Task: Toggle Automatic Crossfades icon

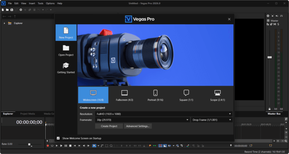Action: 165,146
